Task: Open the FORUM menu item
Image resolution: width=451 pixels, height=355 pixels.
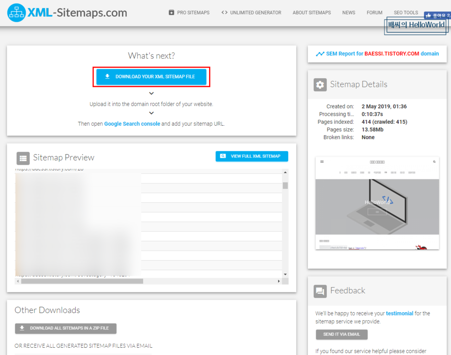Action: click(374, 13)
